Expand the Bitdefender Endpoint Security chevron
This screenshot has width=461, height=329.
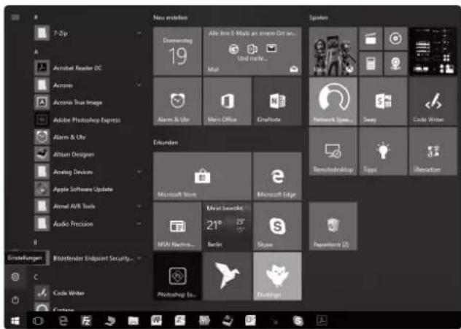point(139,258)
